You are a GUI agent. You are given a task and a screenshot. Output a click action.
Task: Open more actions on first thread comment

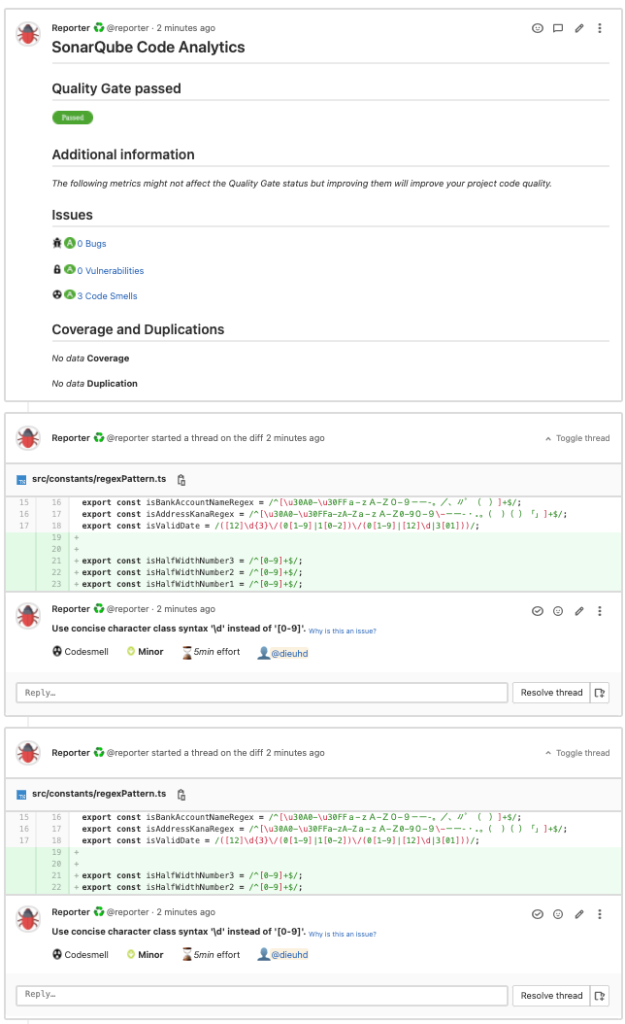[x=600, y=611]
